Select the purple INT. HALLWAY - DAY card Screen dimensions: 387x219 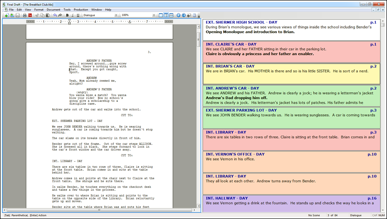tap(292, 204)
